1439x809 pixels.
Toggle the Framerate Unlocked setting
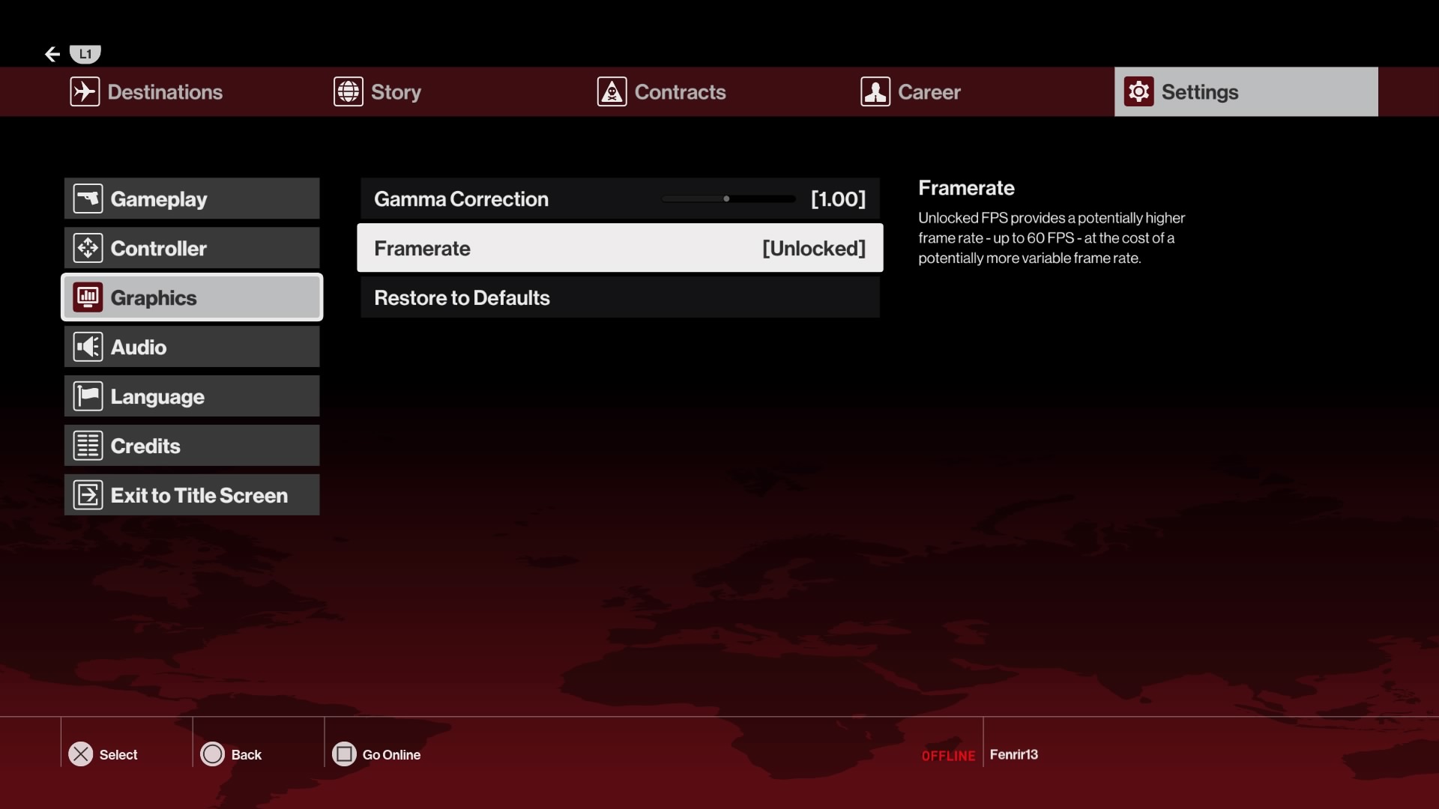(620, 248)
